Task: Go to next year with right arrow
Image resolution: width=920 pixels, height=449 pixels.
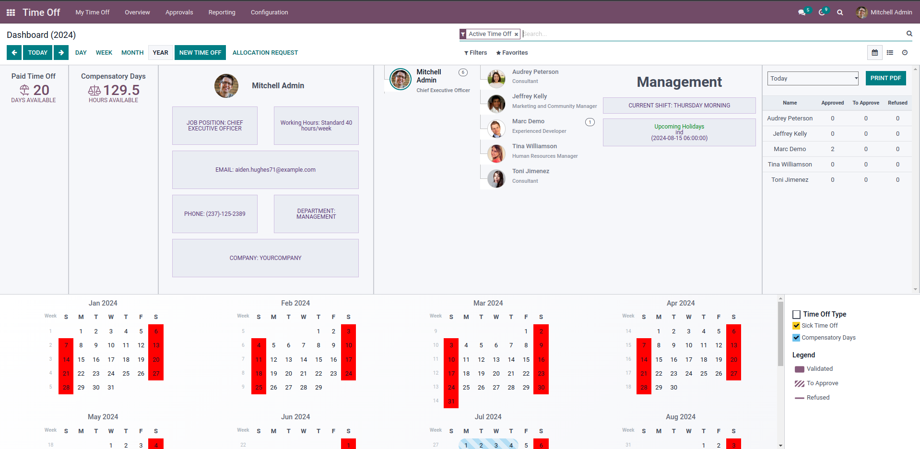Action: click(61, 53)
